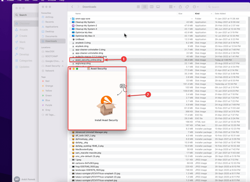Open the Window menu in menu bar
This screenshot has width=250, height=182.
click(52, 0)
